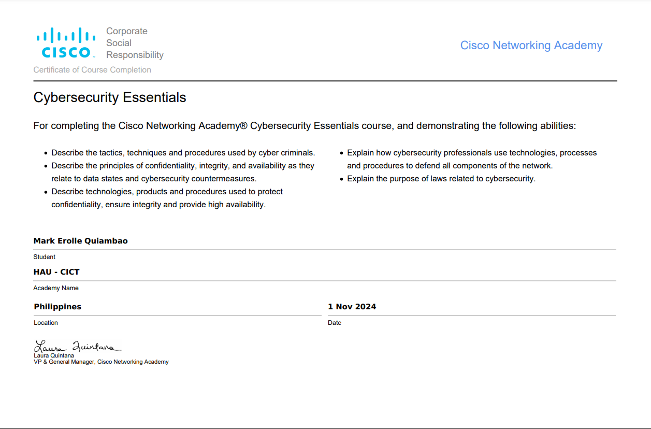Click the Cybersecurity Essentials title heading
651x429 pixels.
(x=109, y=97)
